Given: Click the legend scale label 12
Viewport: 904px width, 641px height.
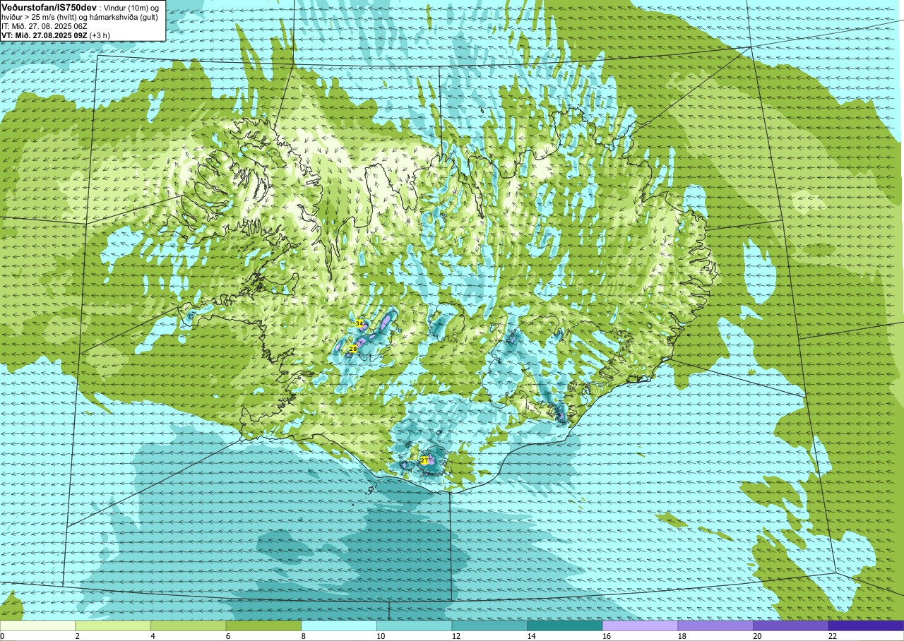Looking at the screenshot, I should pos(456,636).
